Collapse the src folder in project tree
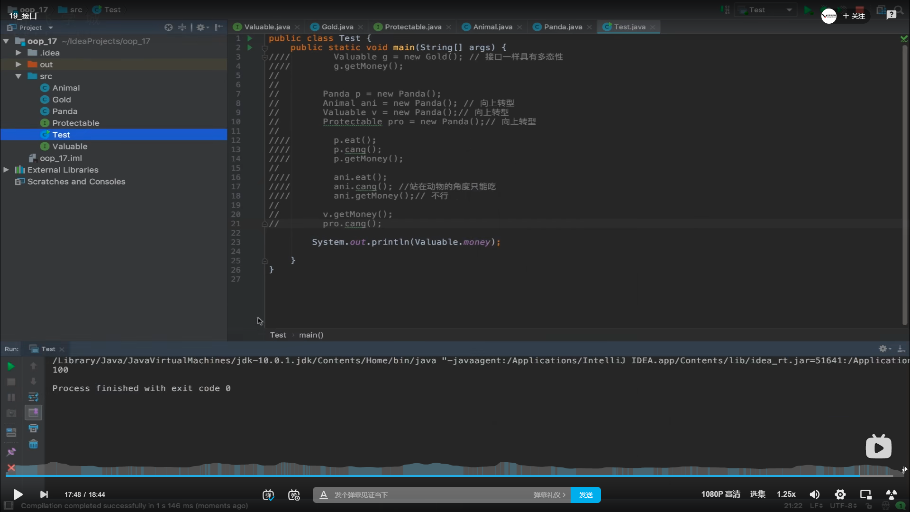This screenshot has height=512, width=910. click(18, 76)
